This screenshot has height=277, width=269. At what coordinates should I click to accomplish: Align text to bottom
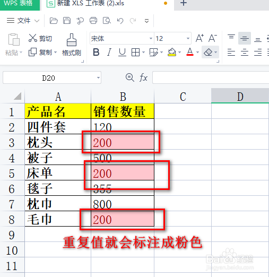[x=258, y=40]
